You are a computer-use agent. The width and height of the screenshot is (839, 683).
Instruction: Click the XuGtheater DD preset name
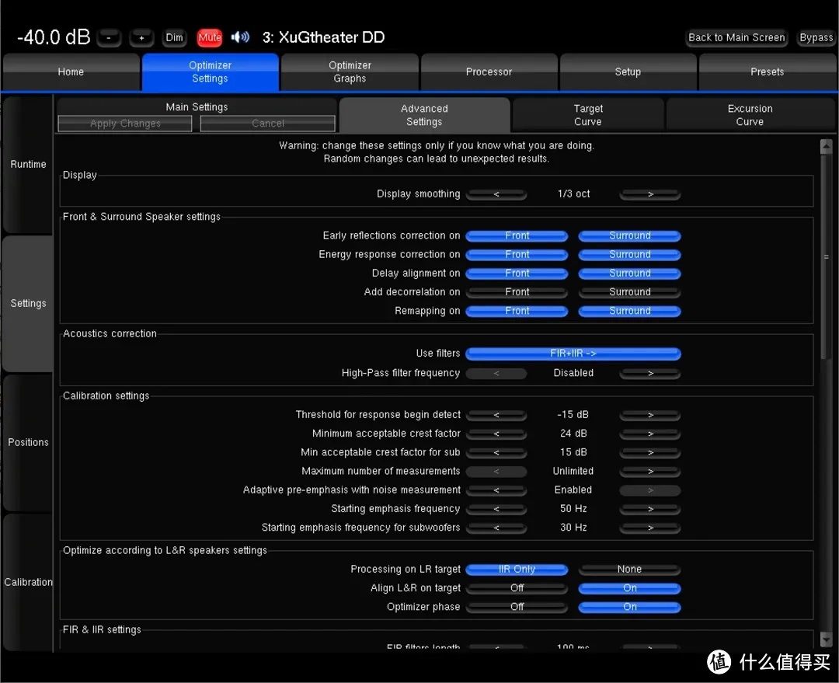[331, 37]
